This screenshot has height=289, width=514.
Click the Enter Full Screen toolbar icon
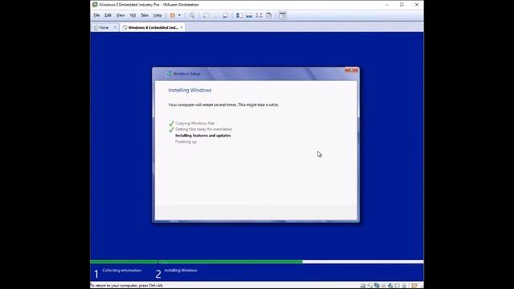coord(259,15)
